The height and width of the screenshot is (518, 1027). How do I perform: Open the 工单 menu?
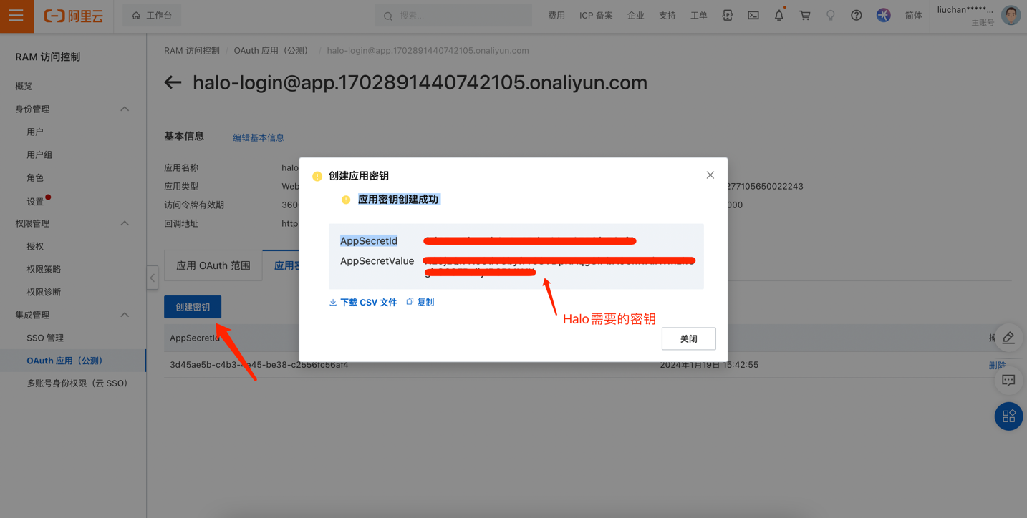tap(698, 16)
